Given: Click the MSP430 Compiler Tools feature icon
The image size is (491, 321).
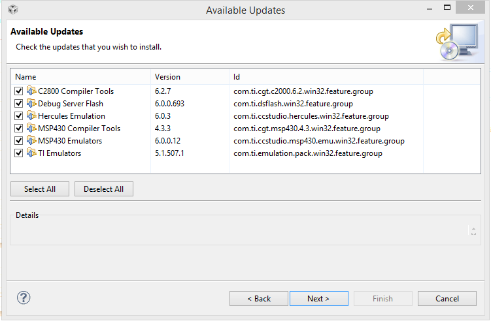Looking at the screenshot, I should tap(31, 128).
